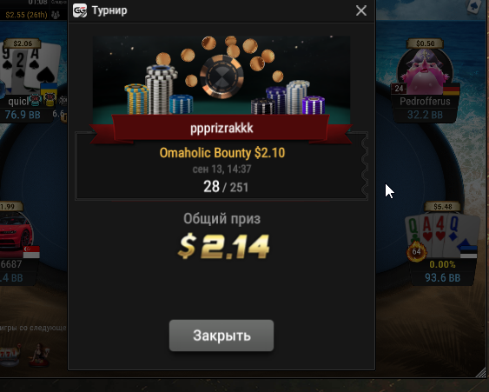The width and height of the screenshot is (489, 392).
Task: Click the yellow 1k chip emoji icon
Action: 50,100
